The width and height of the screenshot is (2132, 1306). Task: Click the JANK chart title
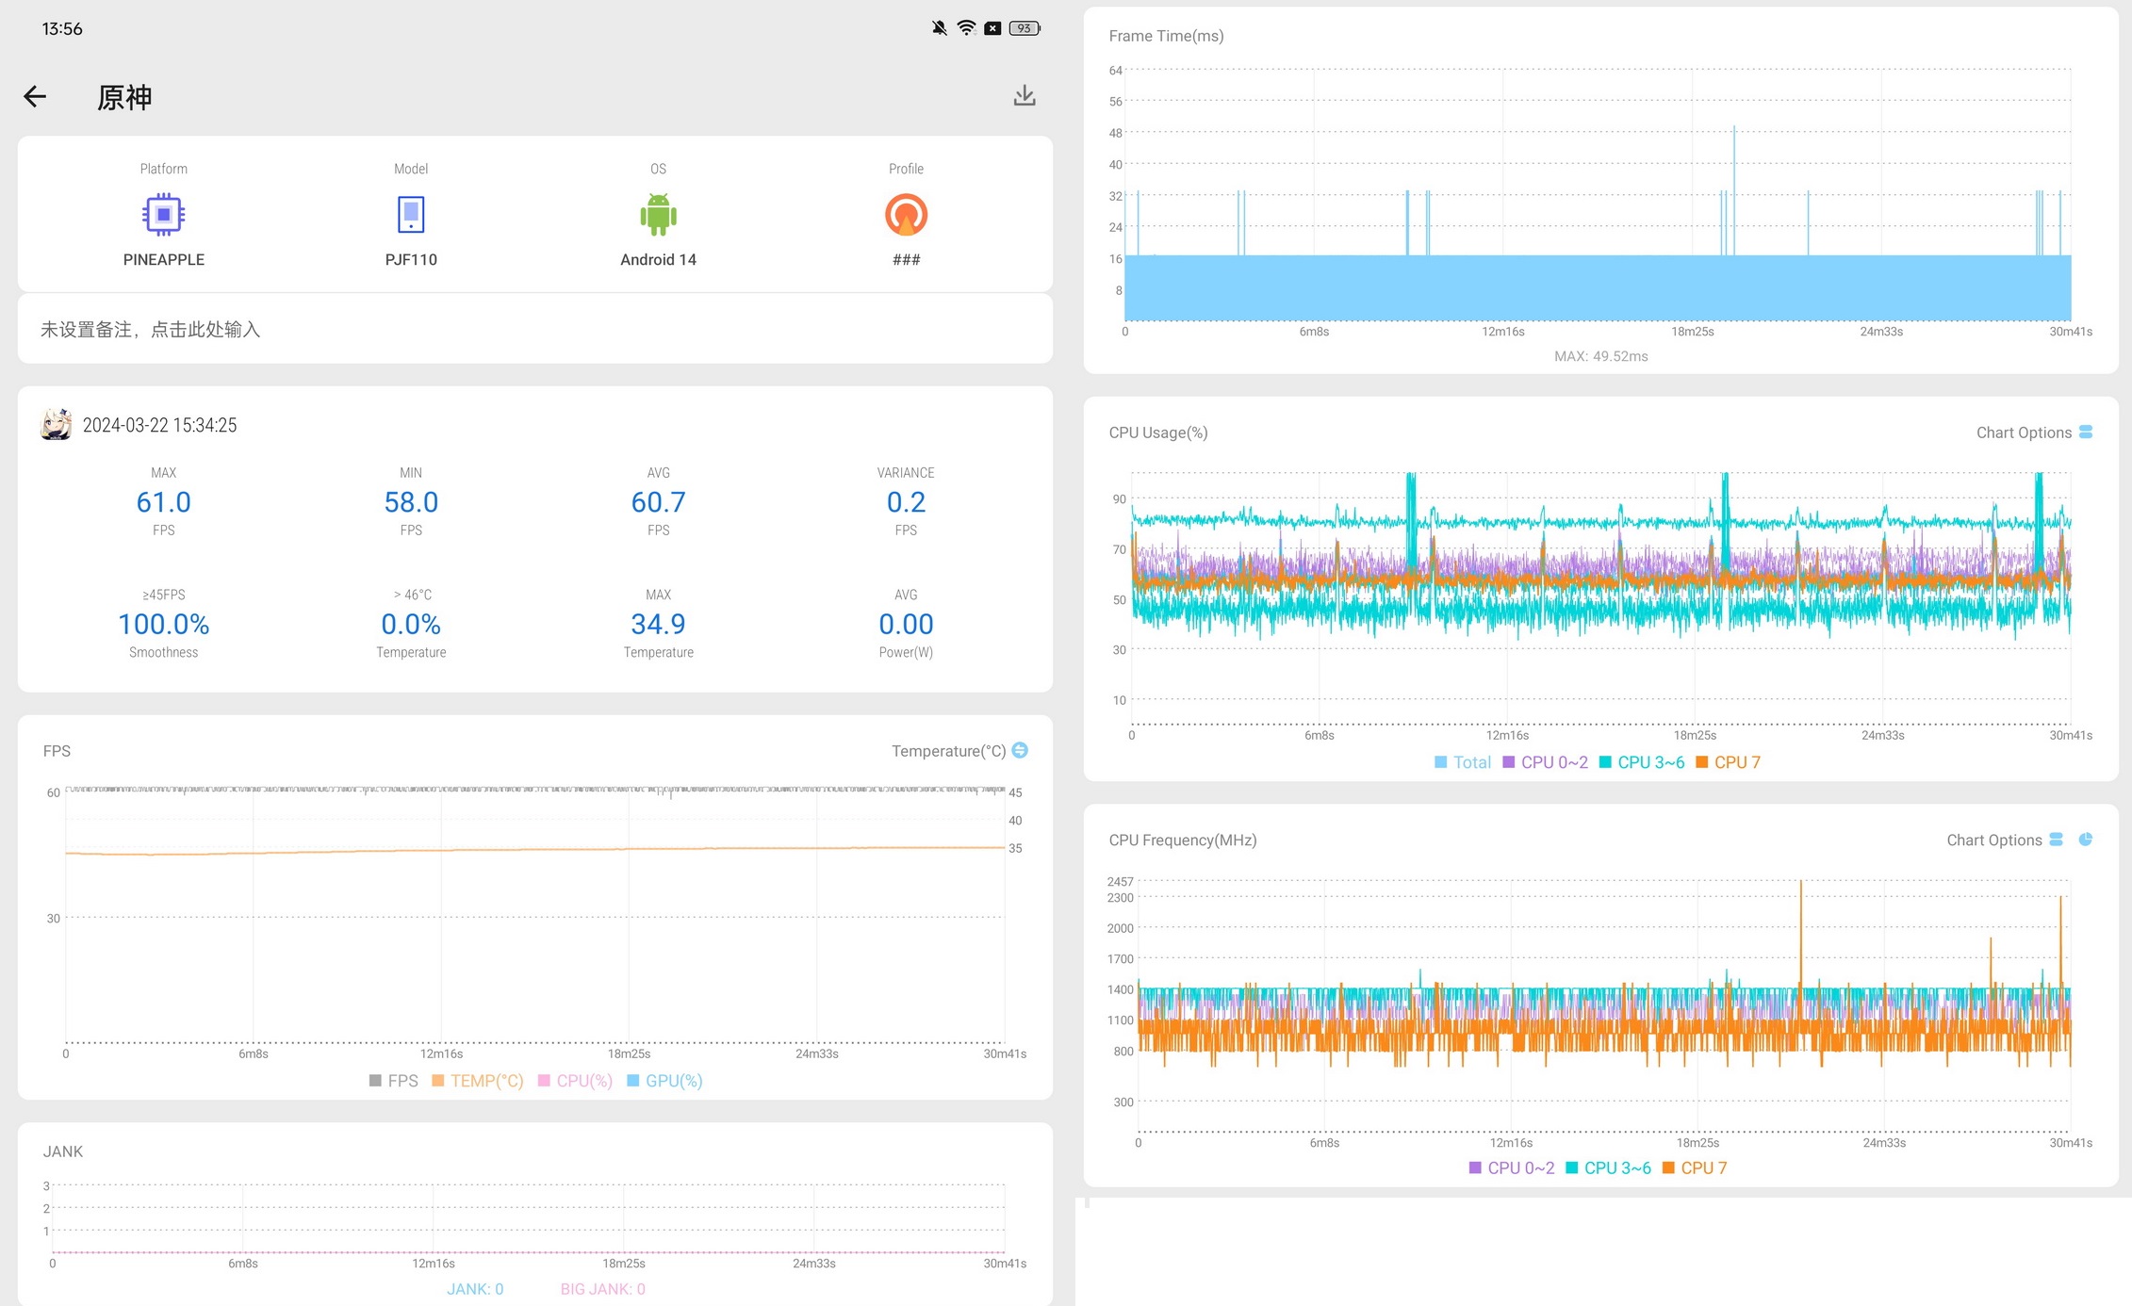coord(63,1151)
